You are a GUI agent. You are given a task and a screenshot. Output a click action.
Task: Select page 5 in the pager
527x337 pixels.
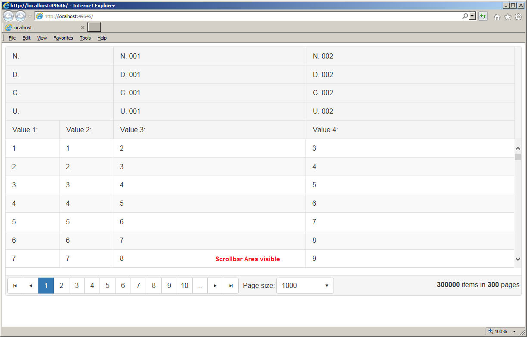click(x=108, y=286)
